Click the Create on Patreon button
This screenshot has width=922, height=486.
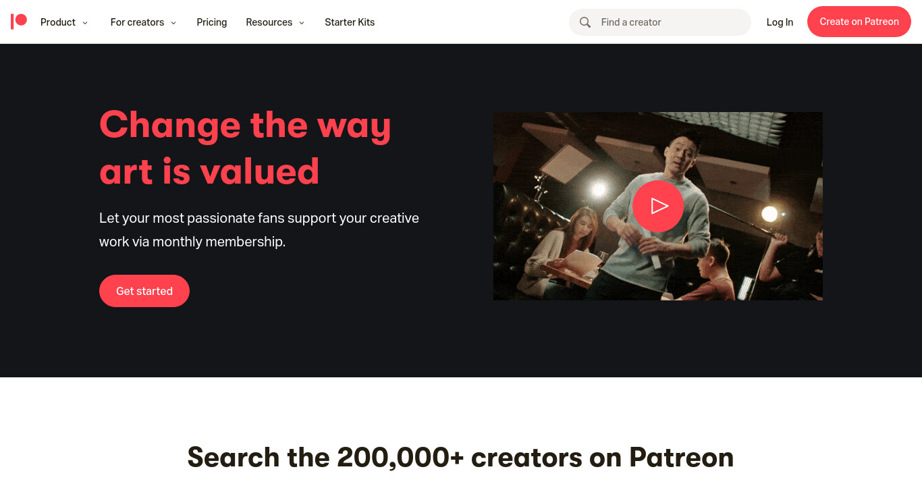(859, 22)
